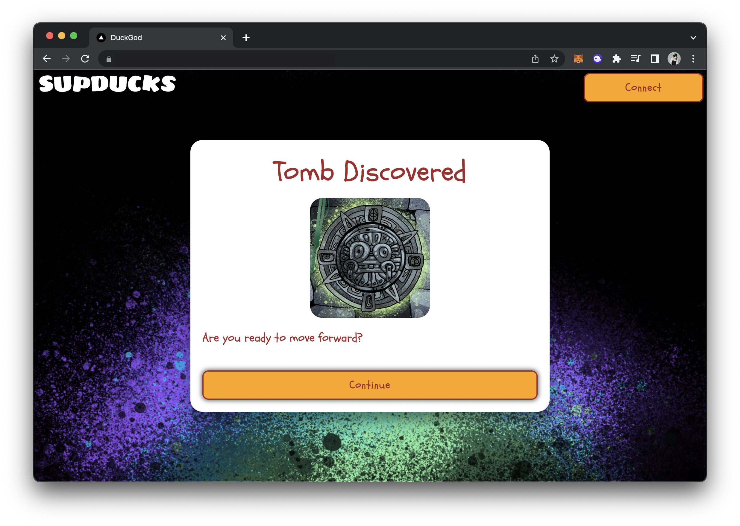The width and height of the screenshot is (740, 526).
Task: Click the Continue button
Action: click(370, 385)
